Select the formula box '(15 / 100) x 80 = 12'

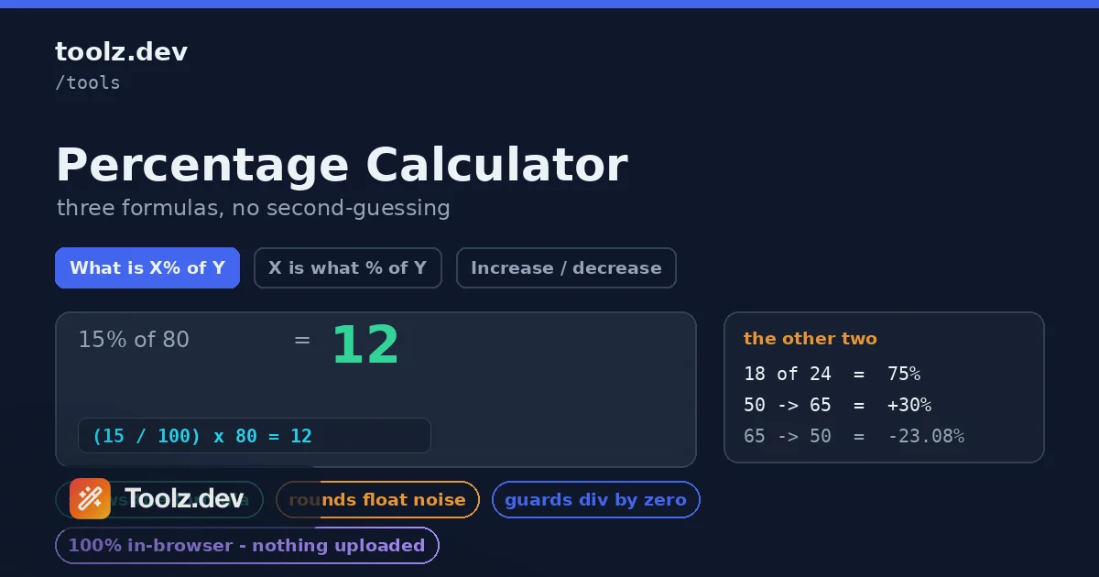coord(255,436)
